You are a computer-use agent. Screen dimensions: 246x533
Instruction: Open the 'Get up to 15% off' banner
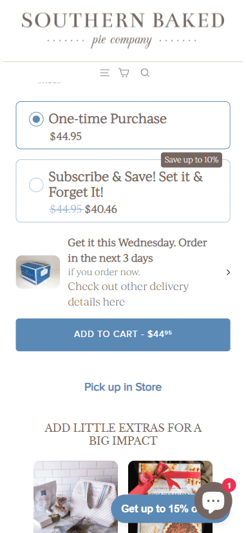click(158, 509)
